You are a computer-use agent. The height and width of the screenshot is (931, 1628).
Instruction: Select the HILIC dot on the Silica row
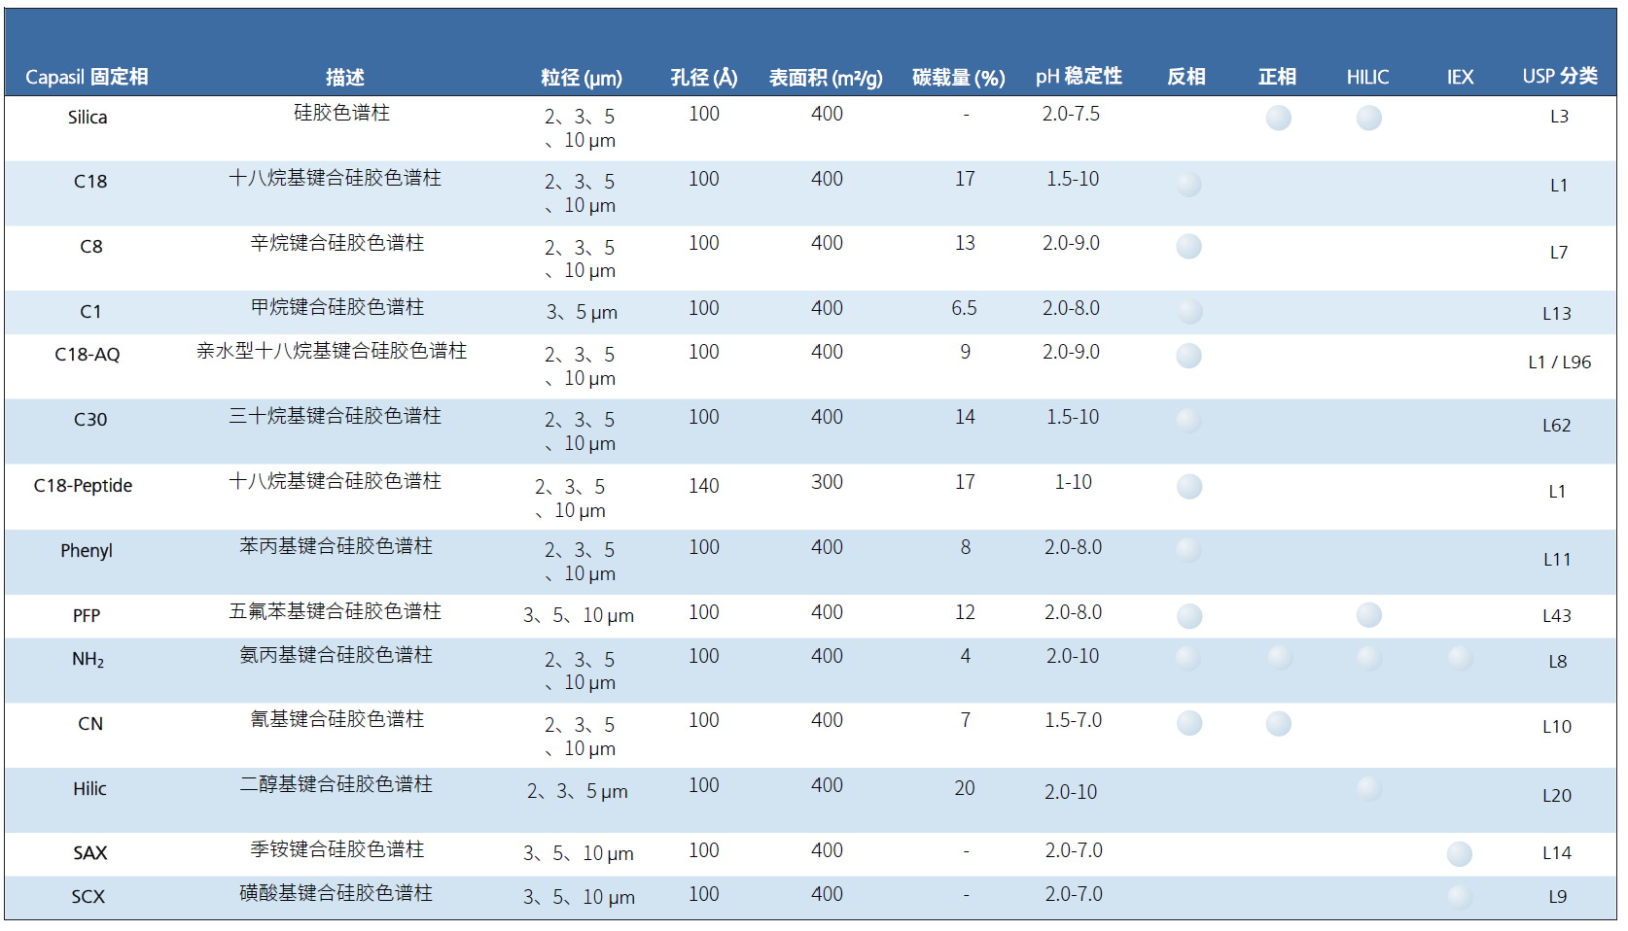pyautogui.click(x=1368, y=118)
